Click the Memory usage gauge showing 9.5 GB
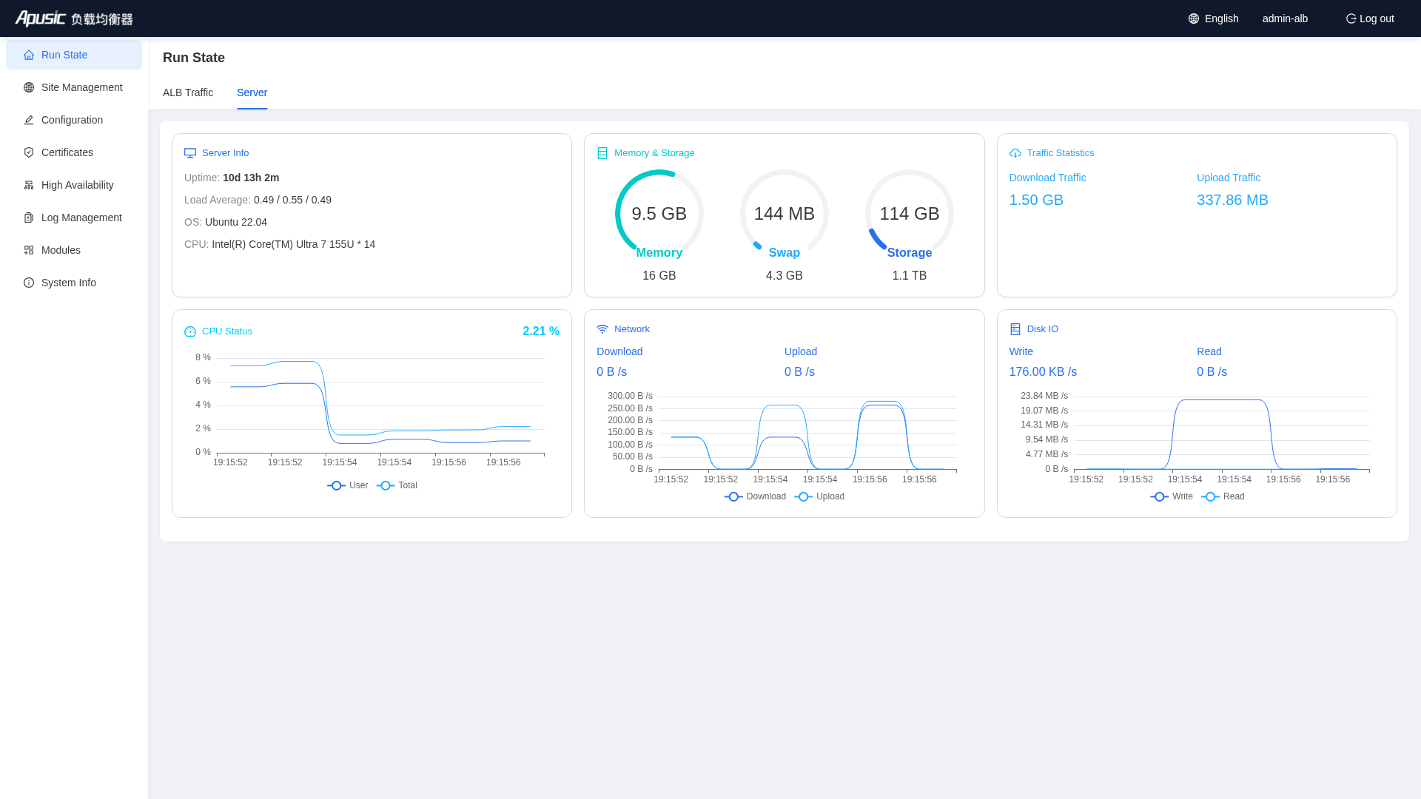 (659, 214)
